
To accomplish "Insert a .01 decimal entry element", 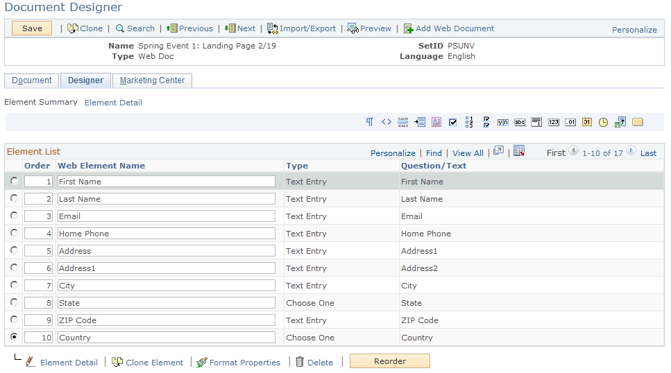I will (570, 122).
